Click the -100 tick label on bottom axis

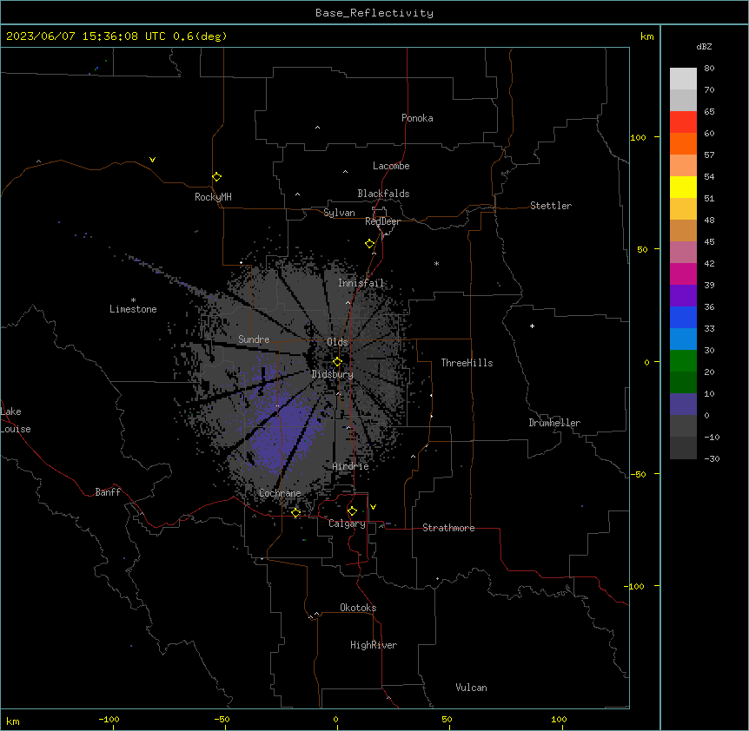pyautogui.click(x=109, y=719)
